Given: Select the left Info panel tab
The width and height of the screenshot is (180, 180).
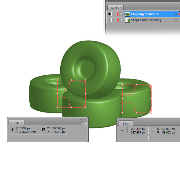Looking at the screenshot, I should [16, 123].
